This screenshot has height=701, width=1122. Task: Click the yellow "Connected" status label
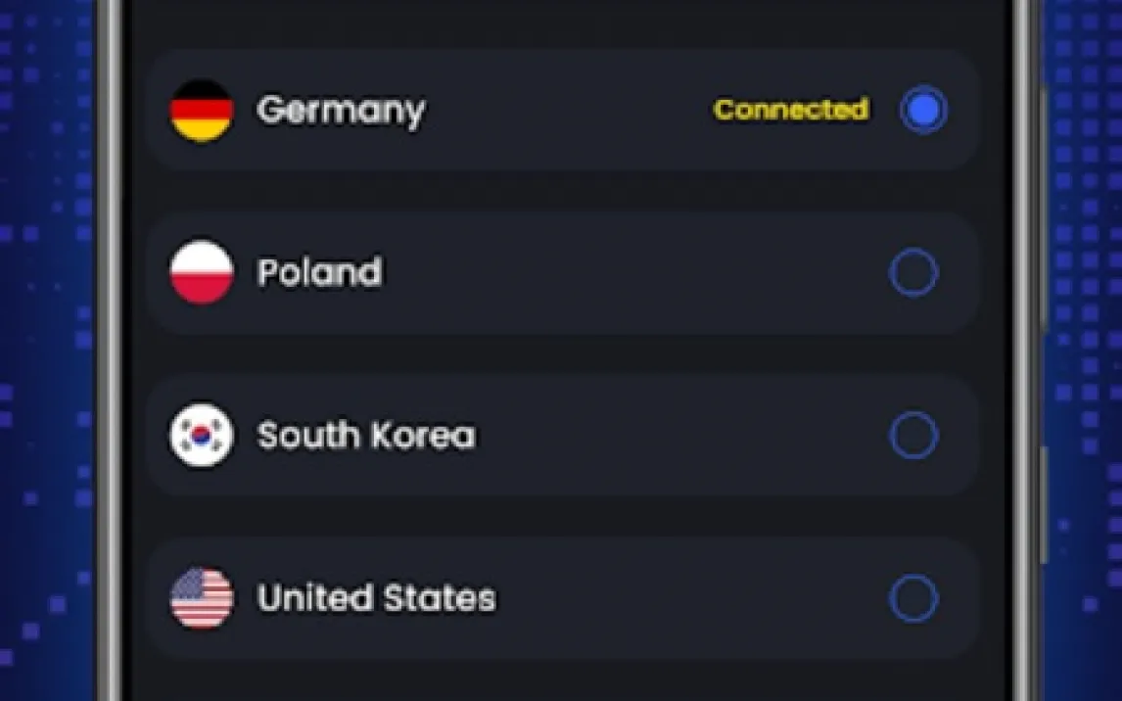coord(791,110)
